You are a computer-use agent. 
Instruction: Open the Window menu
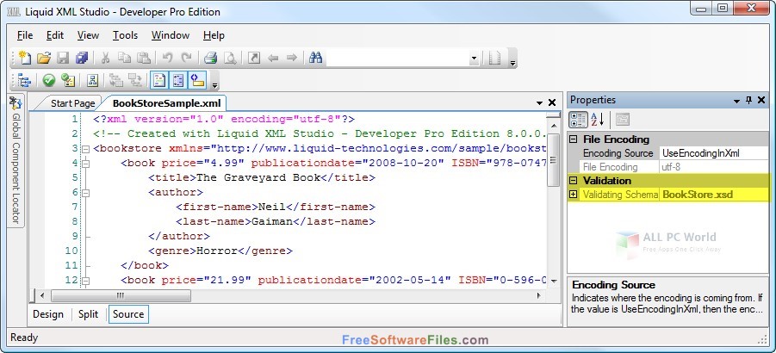(171, 35)
